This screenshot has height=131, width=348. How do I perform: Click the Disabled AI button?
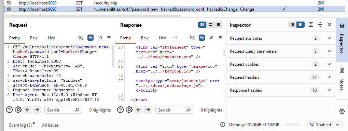(320, 125)
